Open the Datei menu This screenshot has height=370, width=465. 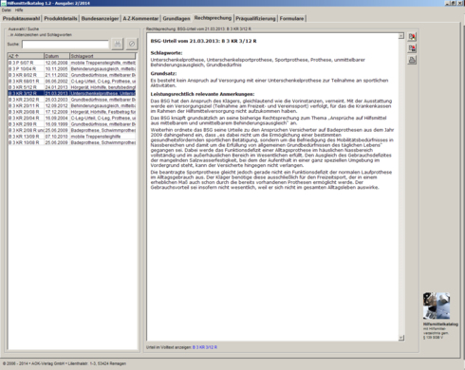point(7,10)
